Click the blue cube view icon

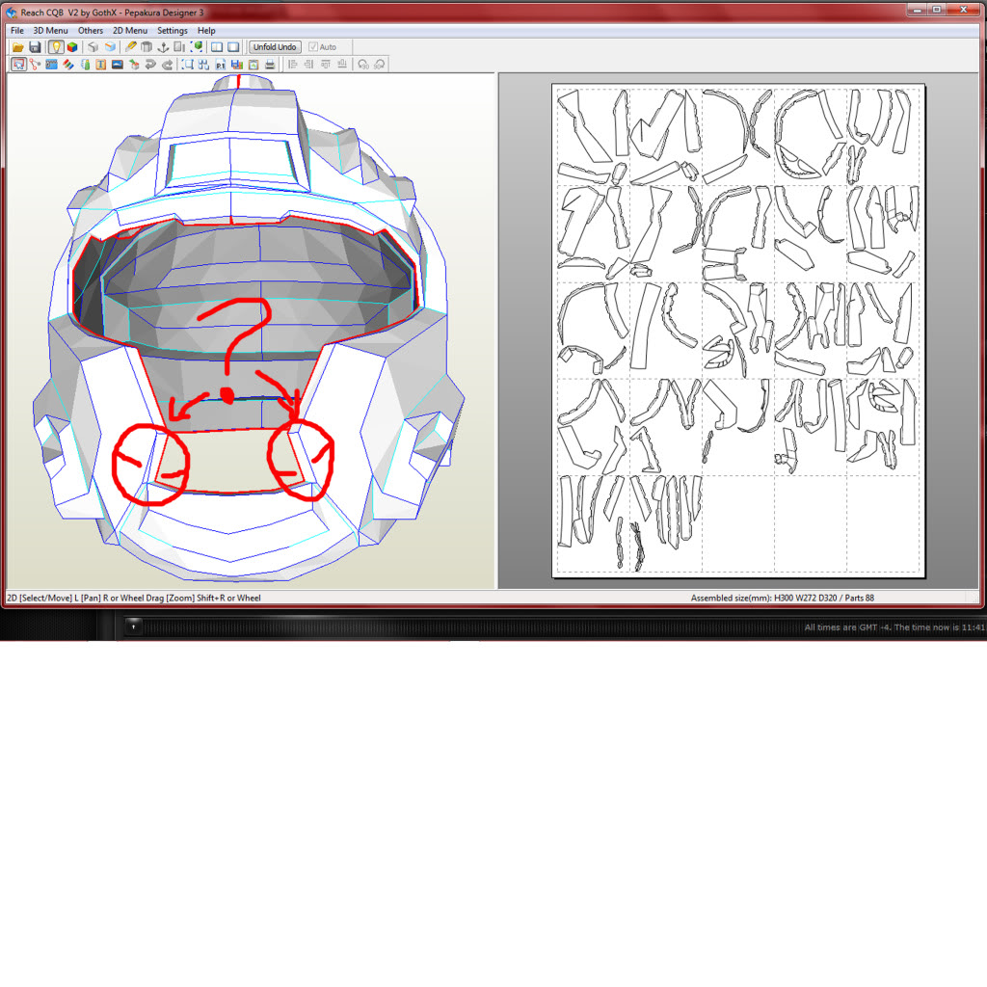[x=110, y=47]
